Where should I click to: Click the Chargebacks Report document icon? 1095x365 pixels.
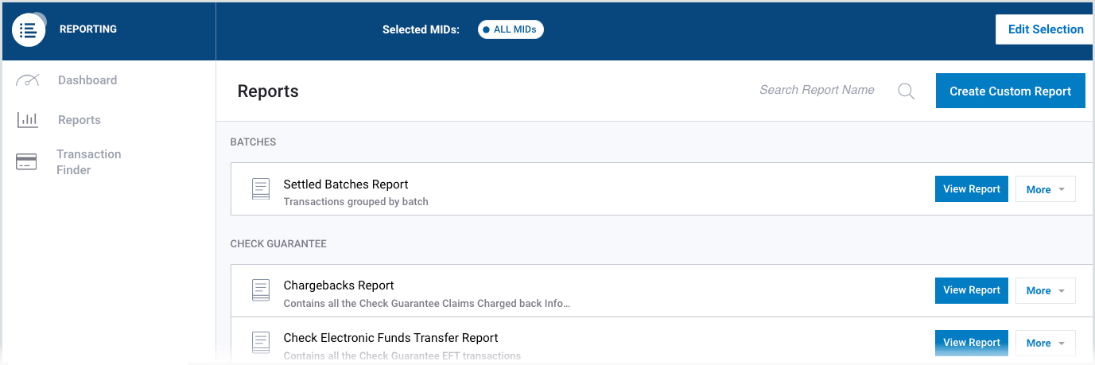click(x=261, y=290)
